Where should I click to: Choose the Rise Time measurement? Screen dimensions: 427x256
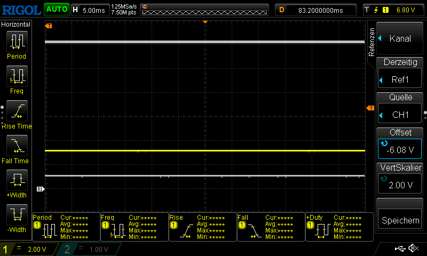(x=16, y=113)
